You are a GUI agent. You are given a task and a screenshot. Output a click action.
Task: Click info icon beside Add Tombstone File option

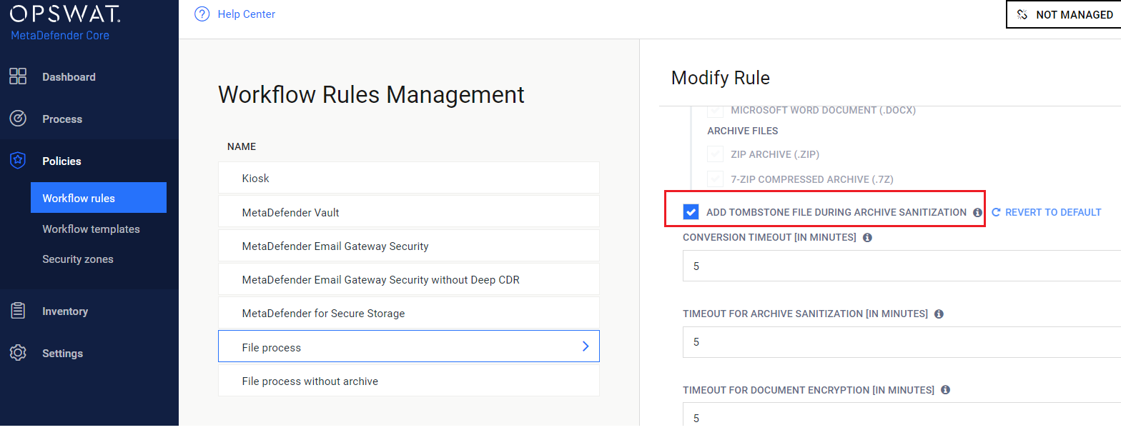(x=977, y=213)
